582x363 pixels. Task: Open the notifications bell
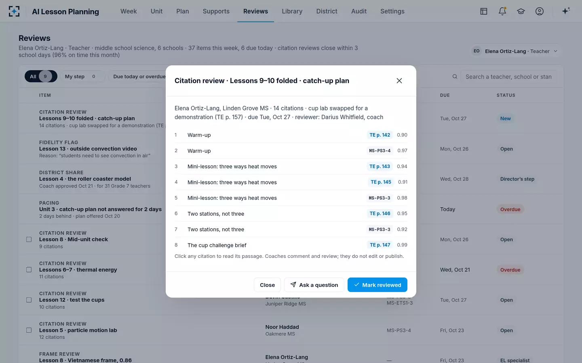click(502, 11)
